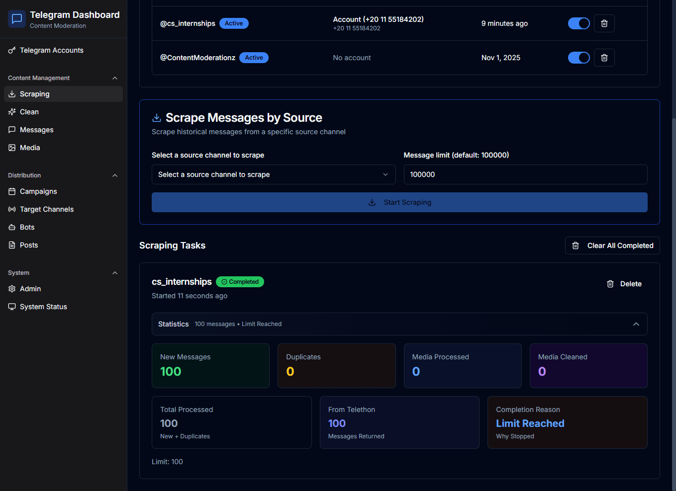
Task: Click the calendar icon beside Campaigns
Action: coord(12,191)
